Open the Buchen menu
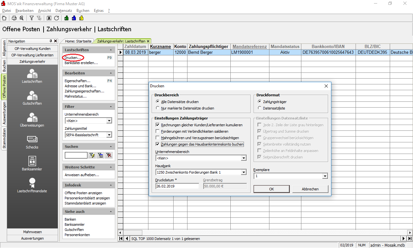Viewport: 413px width, 248px height. 83,11
